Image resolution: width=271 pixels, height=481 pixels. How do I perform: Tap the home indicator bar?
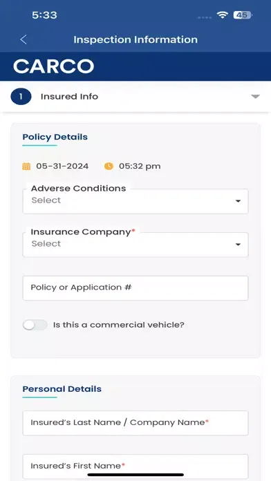point(135,475)
